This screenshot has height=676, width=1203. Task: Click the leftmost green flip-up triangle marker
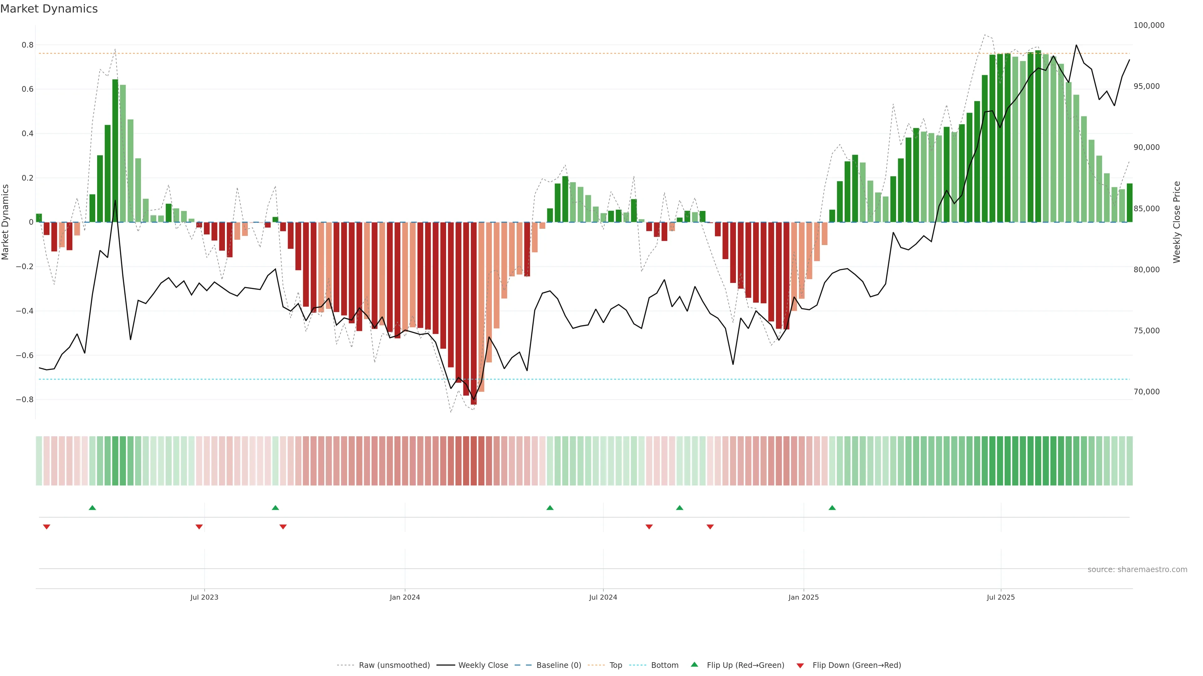[x=92, y=508]
